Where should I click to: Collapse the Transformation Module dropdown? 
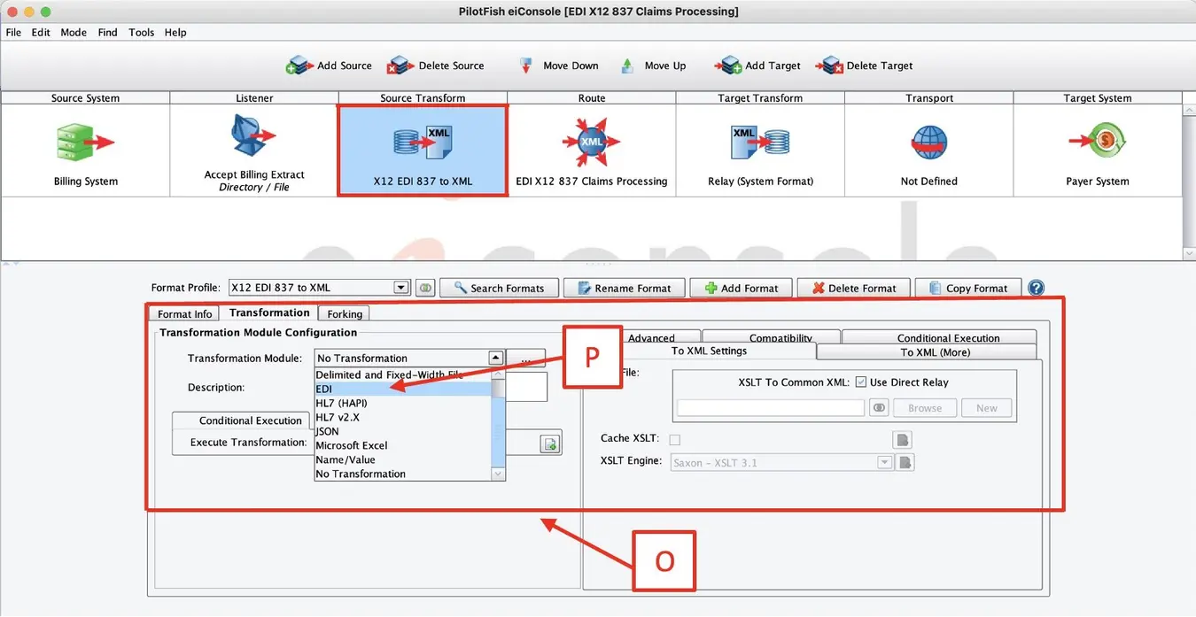(496, 359)
